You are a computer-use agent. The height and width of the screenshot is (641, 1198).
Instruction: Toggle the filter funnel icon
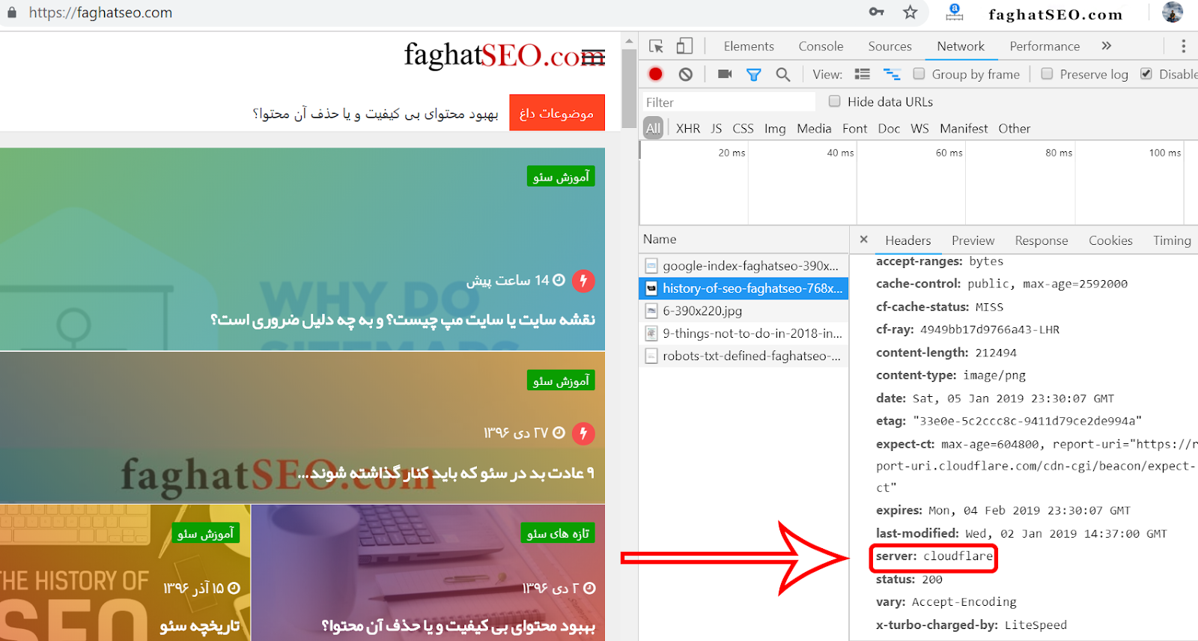coord(754,74)
